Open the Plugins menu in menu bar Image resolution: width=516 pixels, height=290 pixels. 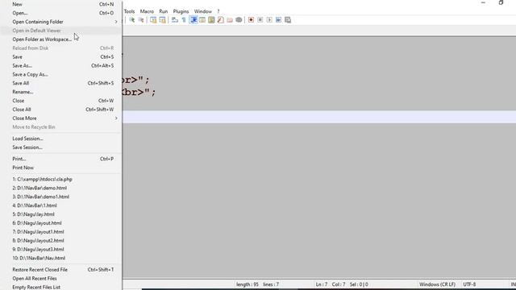181,11
